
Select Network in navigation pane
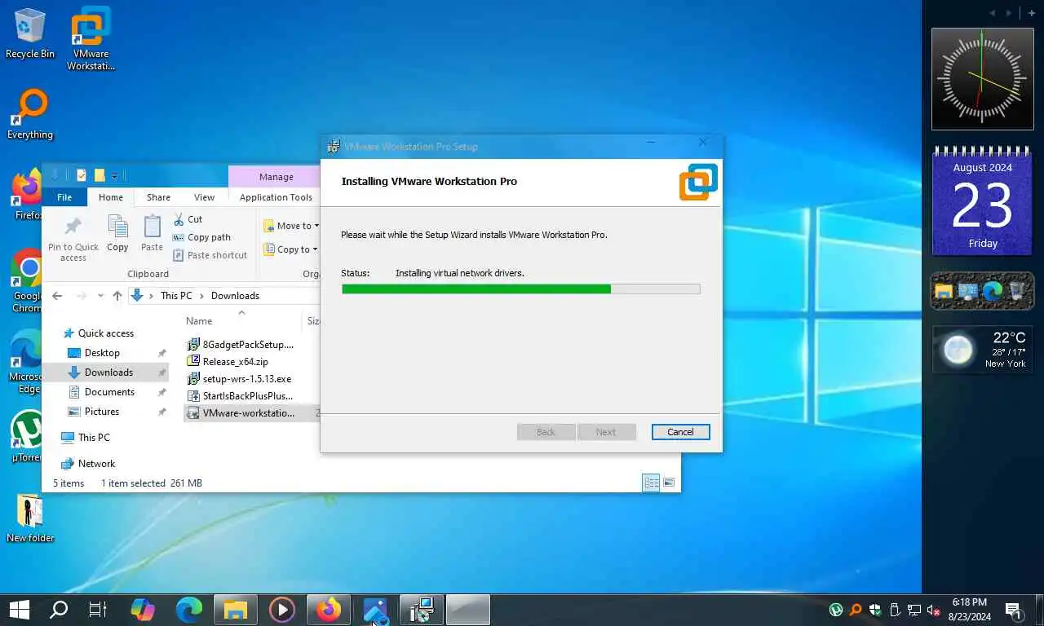(x=96, y=464)
